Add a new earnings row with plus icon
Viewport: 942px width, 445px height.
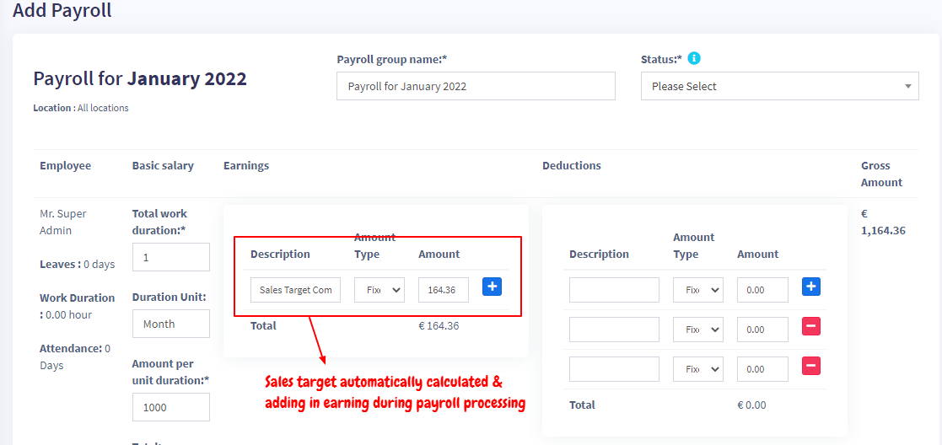[x=493, y=287]
